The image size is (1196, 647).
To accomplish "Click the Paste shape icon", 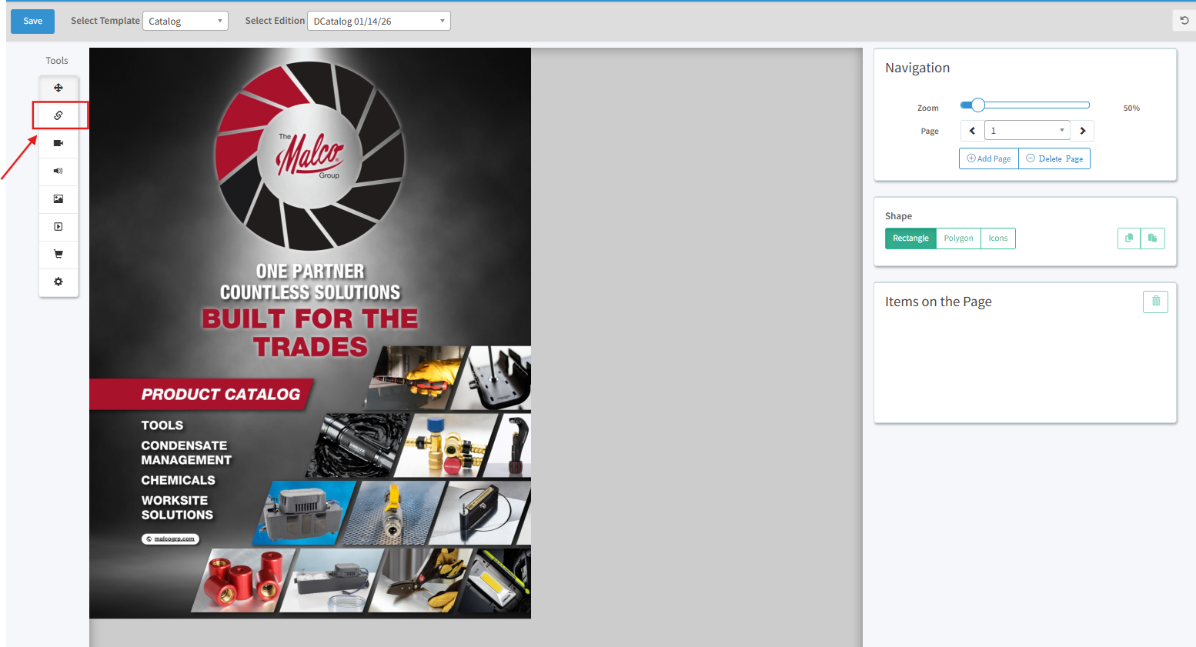I will point(1153,238).
